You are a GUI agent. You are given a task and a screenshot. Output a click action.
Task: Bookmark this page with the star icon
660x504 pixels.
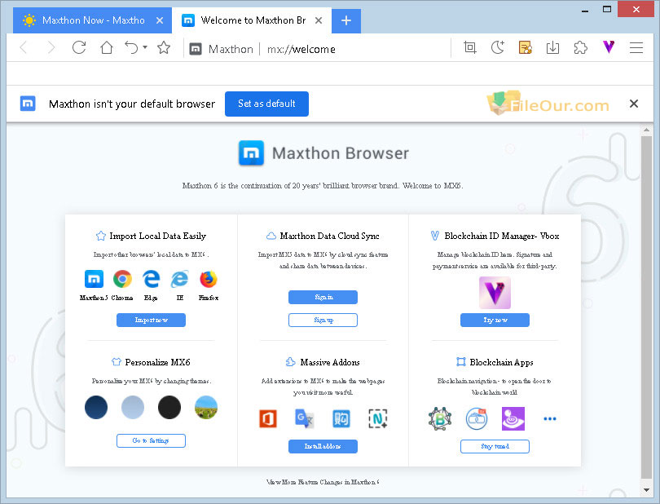164,47
